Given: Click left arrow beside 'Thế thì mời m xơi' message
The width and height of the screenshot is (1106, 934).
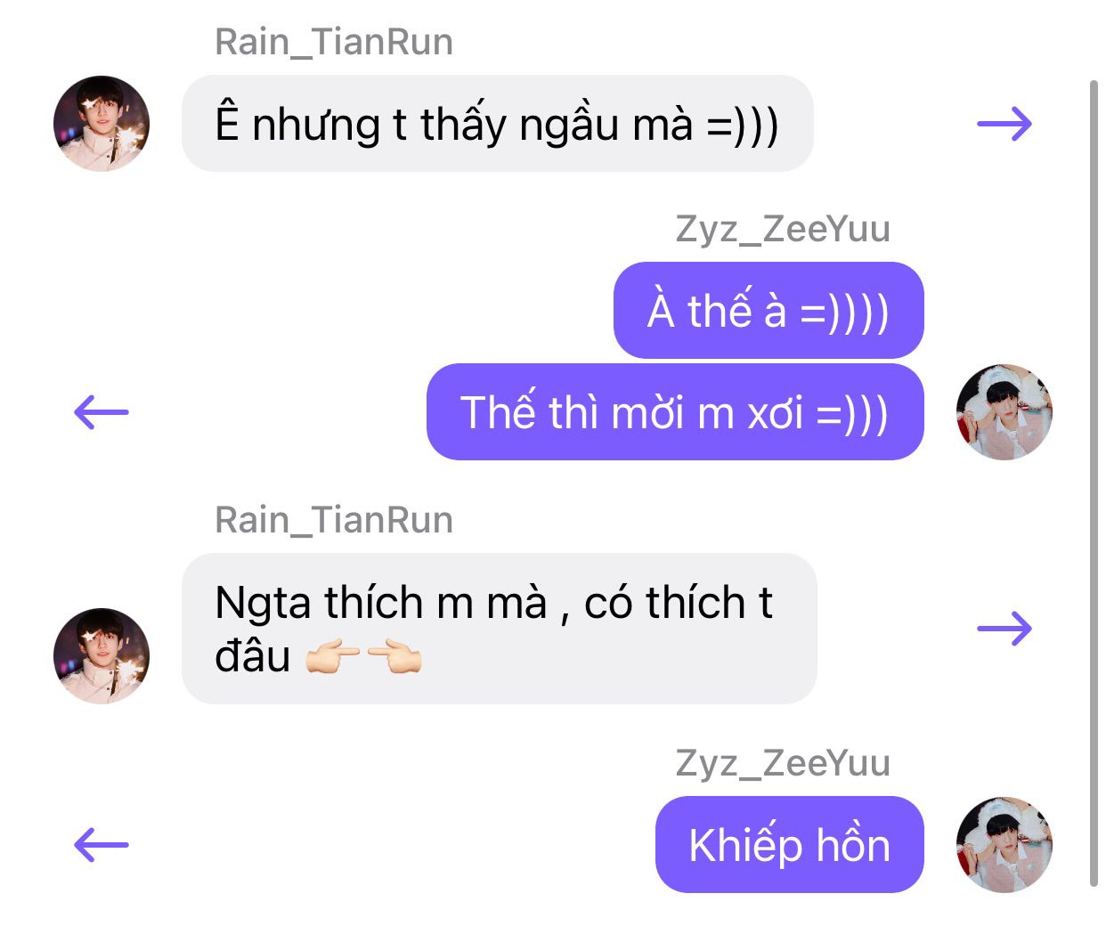Looking at the screenshot, I should (102, 411).
